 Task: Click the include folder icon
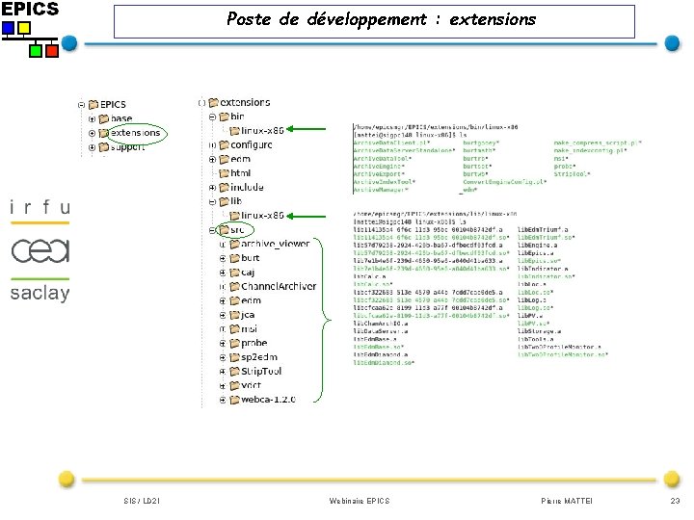(x=224, y=188)
